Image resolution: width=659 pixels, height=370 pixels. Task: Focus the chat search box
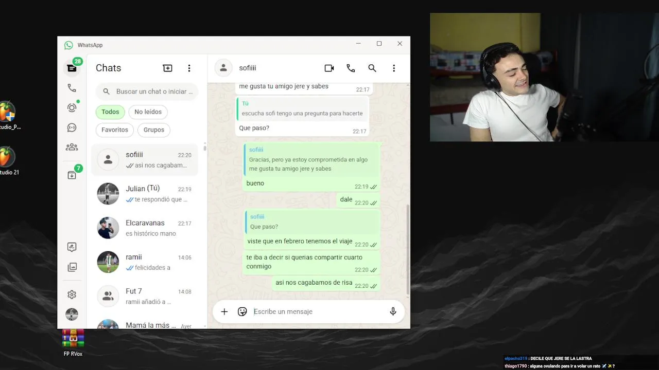coord(147,91)
